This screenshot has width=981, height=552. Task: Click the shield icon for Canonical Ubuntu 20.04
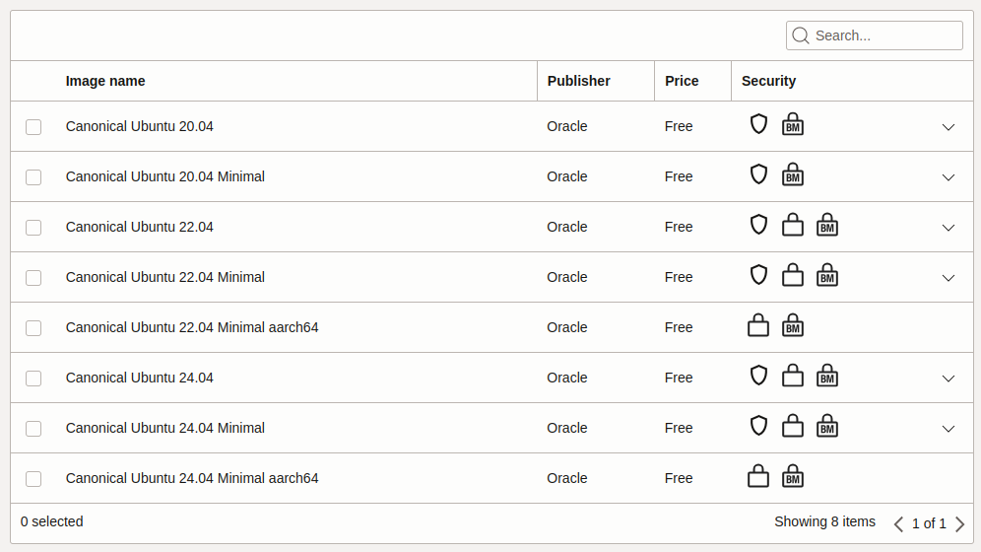click(758, 124)
